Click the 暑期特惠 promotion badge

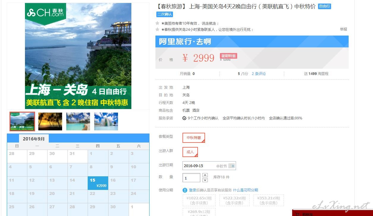coord(229,56)
